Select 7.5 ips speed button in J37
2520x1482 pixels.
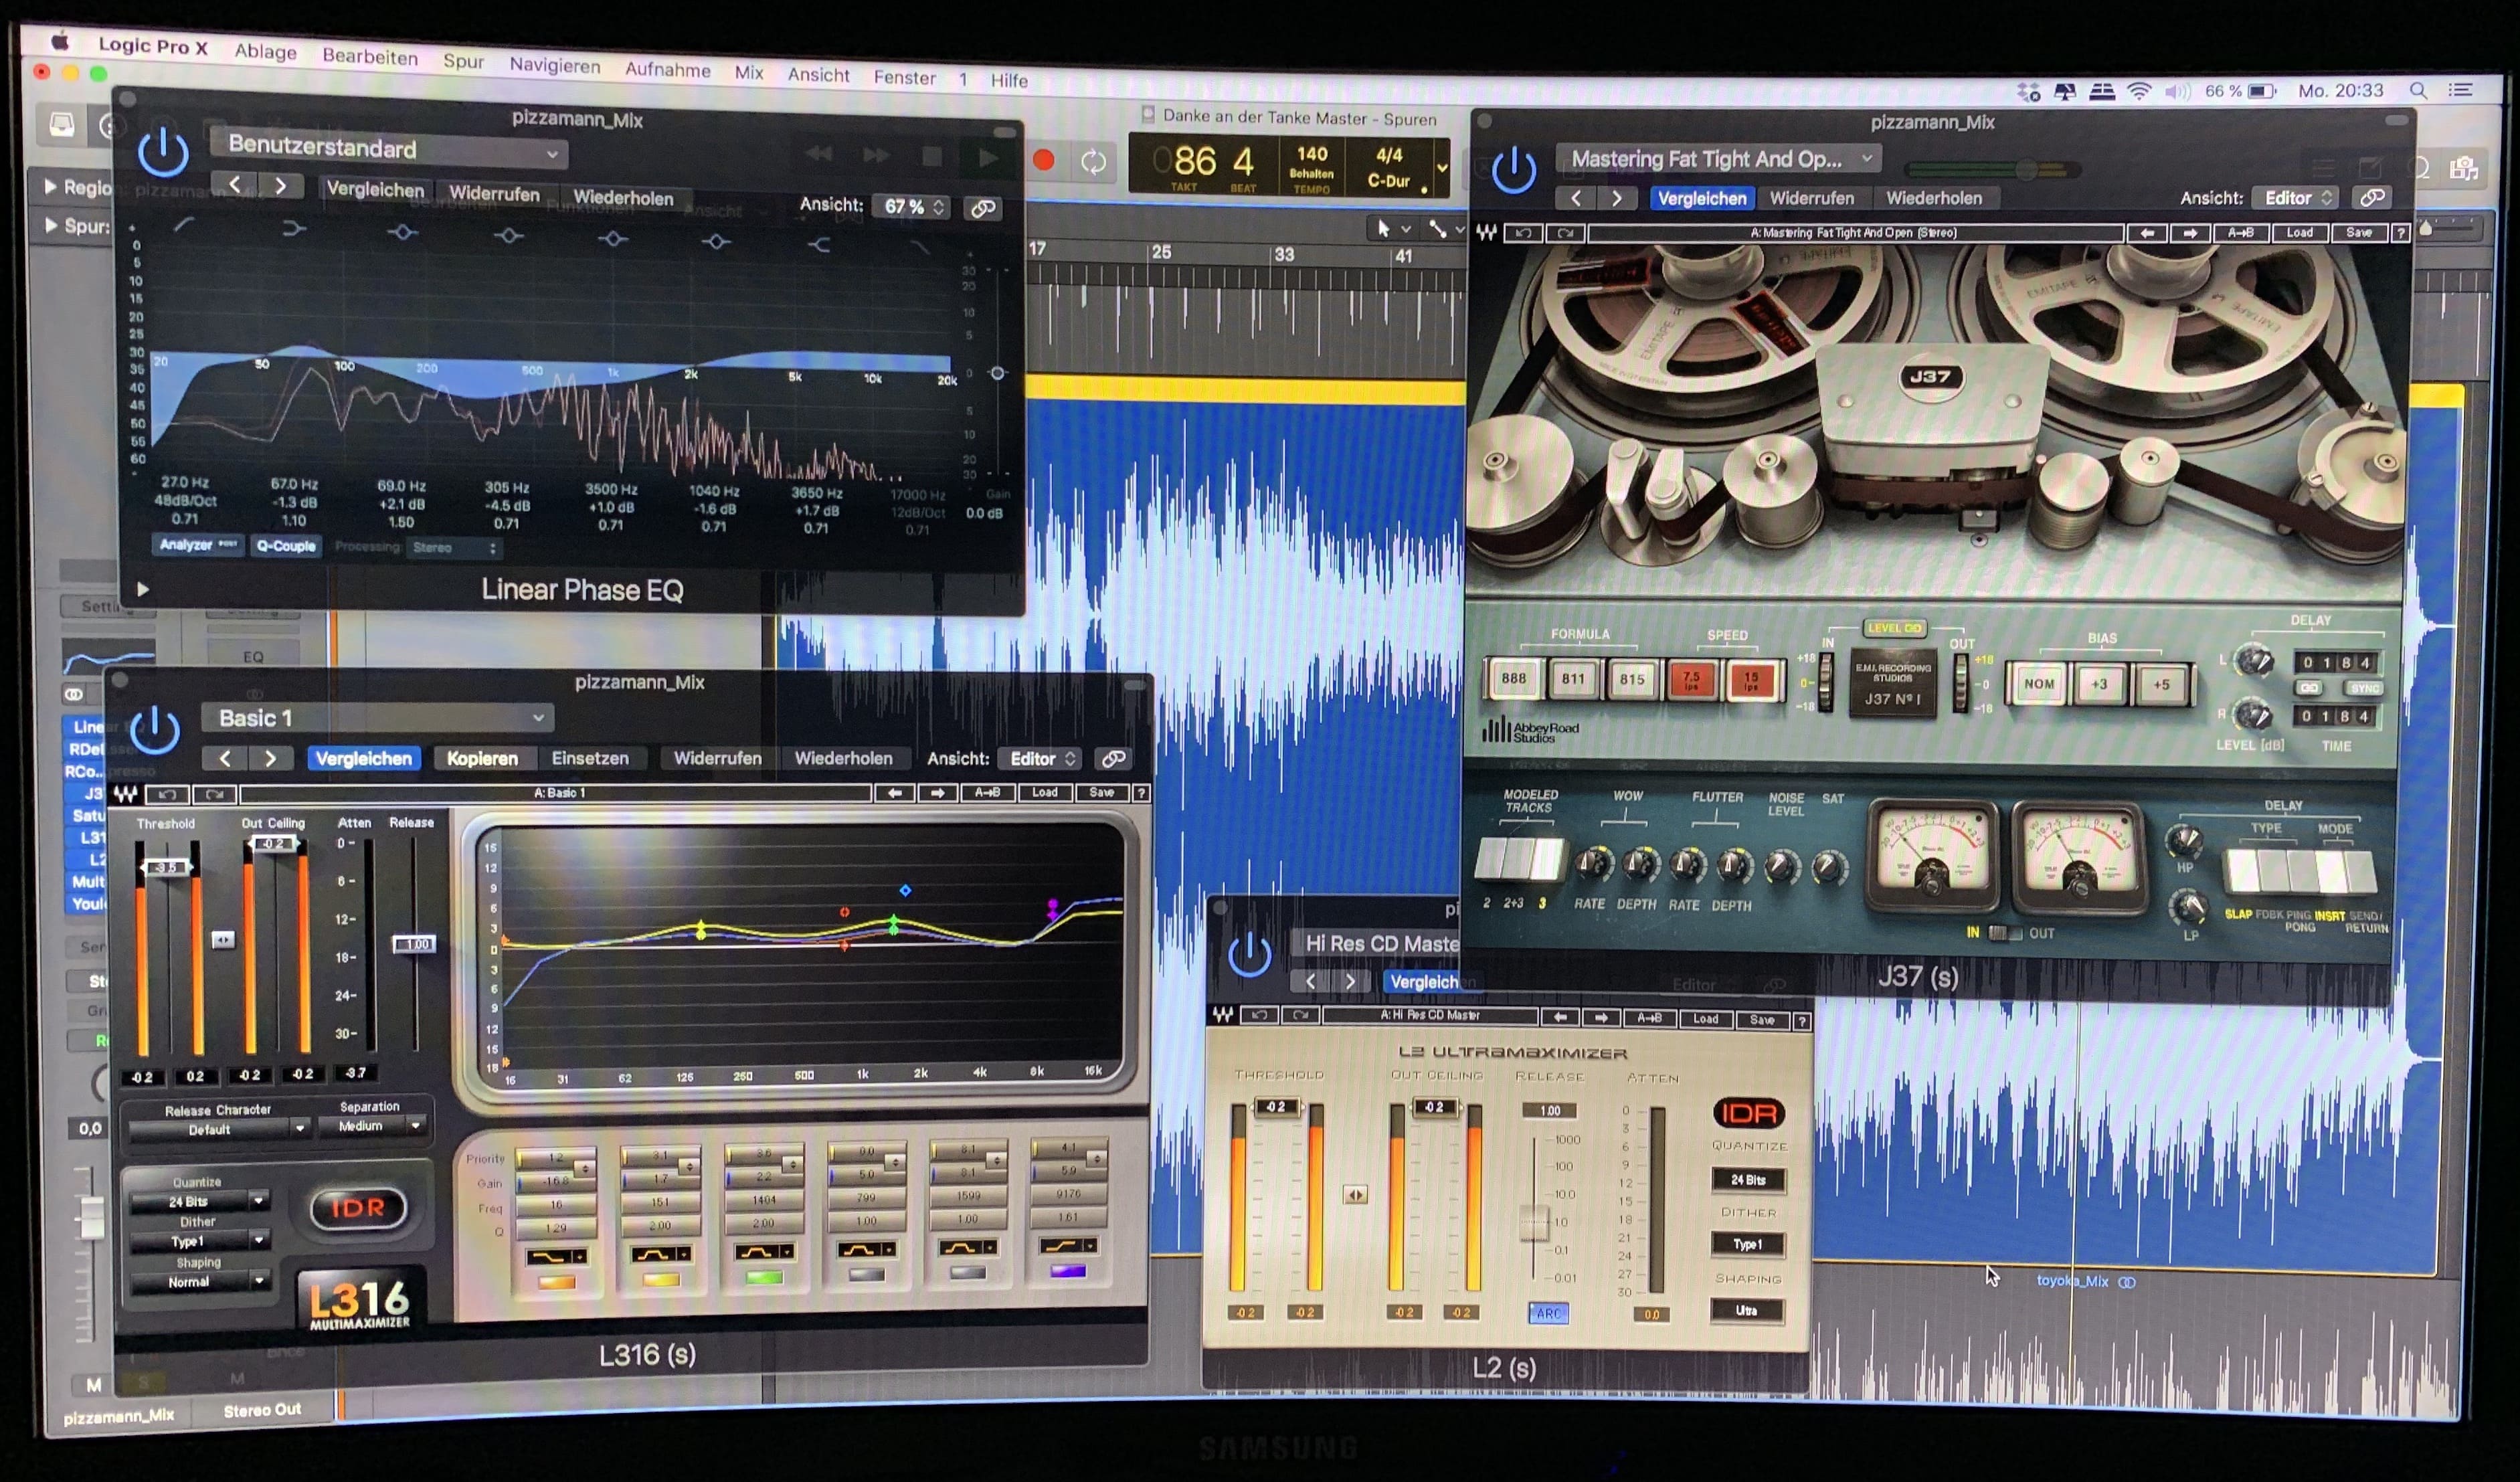coord(1691,680)
